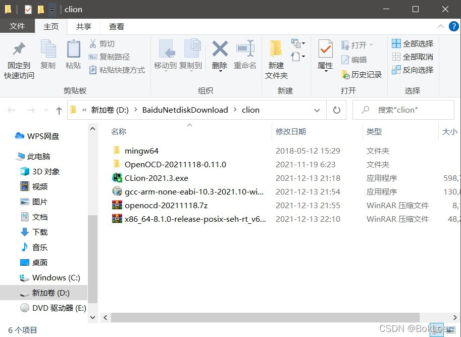Go Back with the left arrow
This screenshot has width=461, height=337.
point(12,110)
